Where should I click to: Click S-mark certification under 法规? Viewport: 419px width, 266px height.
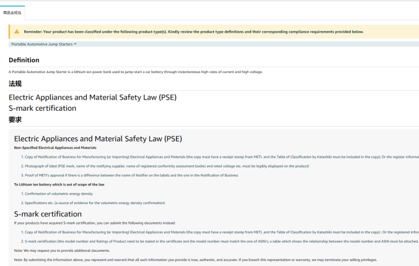tap(42, 108)
